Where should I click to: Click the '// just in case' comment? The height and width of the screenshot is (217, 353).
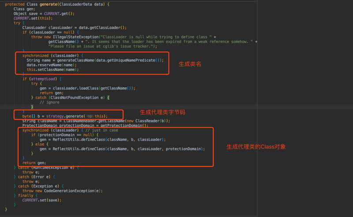(102, 130)
